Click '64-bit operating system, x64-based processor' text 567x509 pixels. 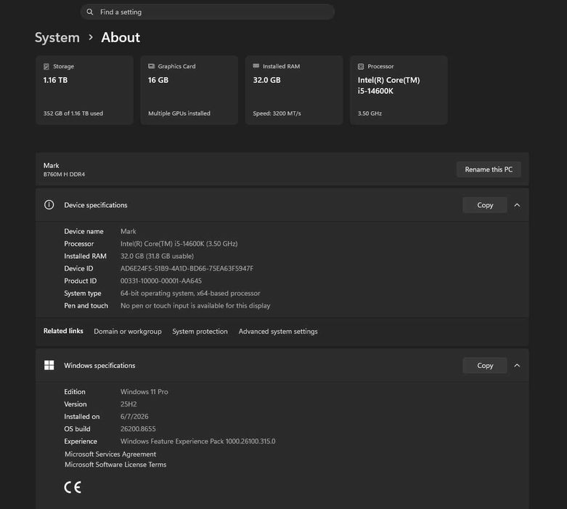(x=190, y=293)
